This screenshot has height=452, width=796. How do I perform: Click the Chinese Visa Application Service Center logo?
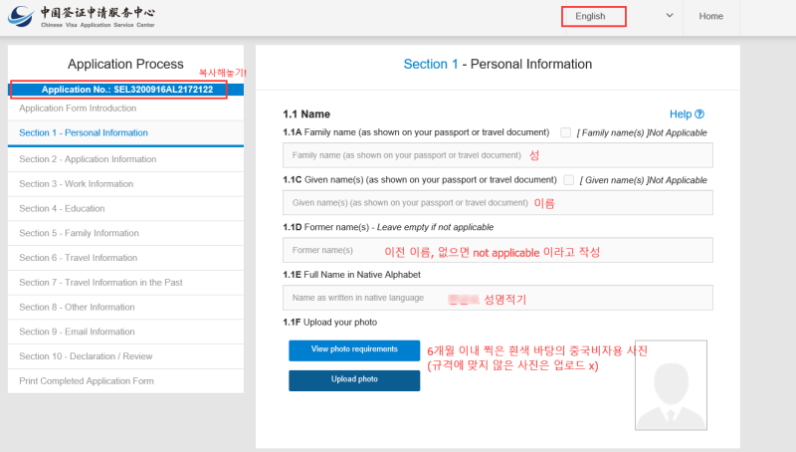(82, 17)
